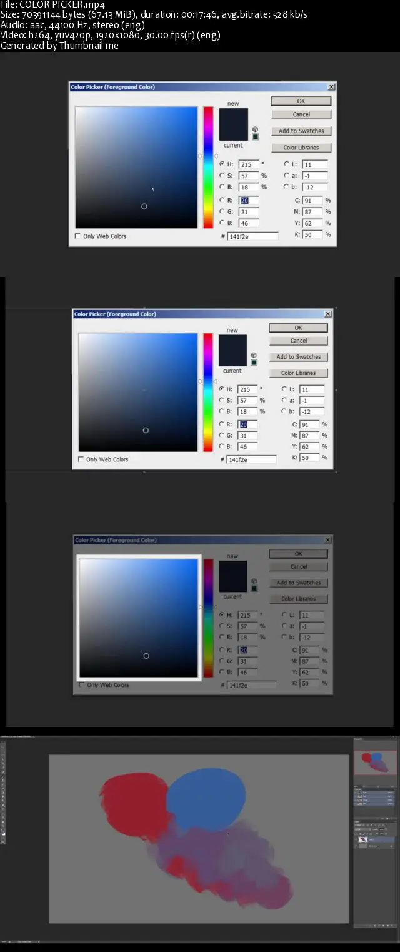
Task: Close the first Color Picker dialog with its X
Action: tap(331, 87)
